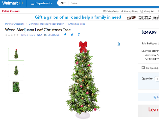Pin the product on Pinterest

point(79,35)
